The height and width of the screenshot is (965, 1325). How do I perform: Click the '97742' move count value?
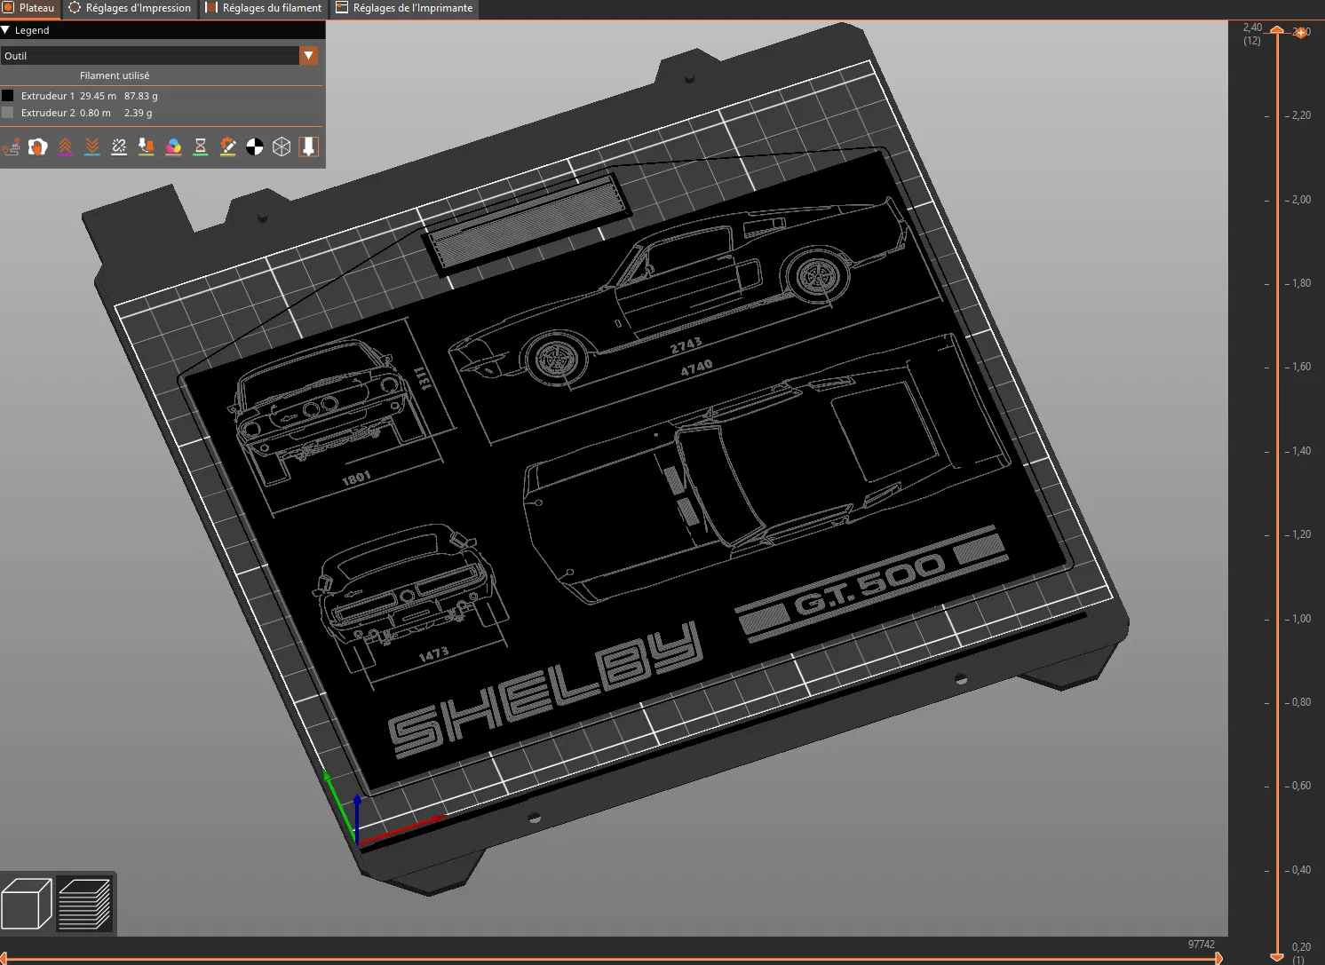pyautogui.click(x=1201, y=945)
